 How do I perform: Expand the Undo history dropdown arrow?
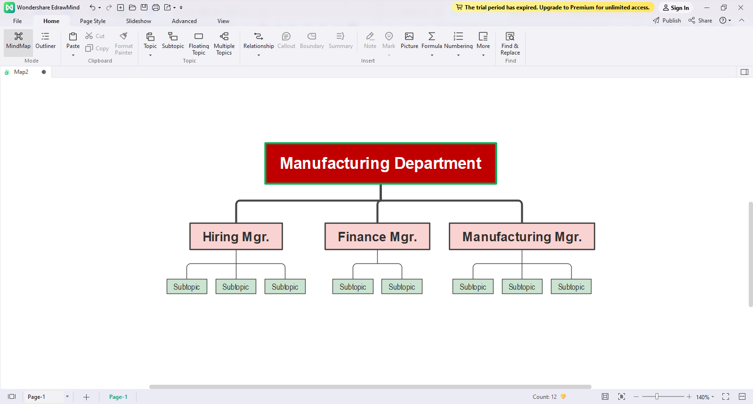click(x=99, y=8)
